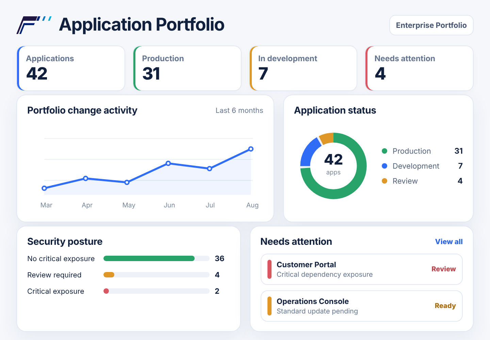490x340 pixels.
Task: Click the orange severity marker on Operations Console
Action: point(269,306)
